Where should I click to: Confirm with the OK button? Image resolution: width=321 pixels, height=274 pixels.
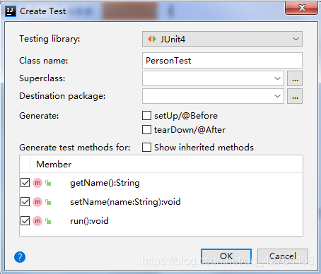(x=226, y=256)
